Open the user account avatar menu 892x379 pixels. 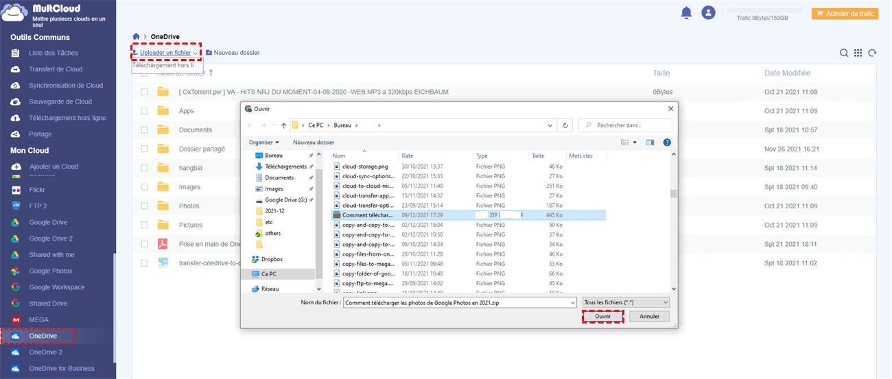tap(708, 13)
